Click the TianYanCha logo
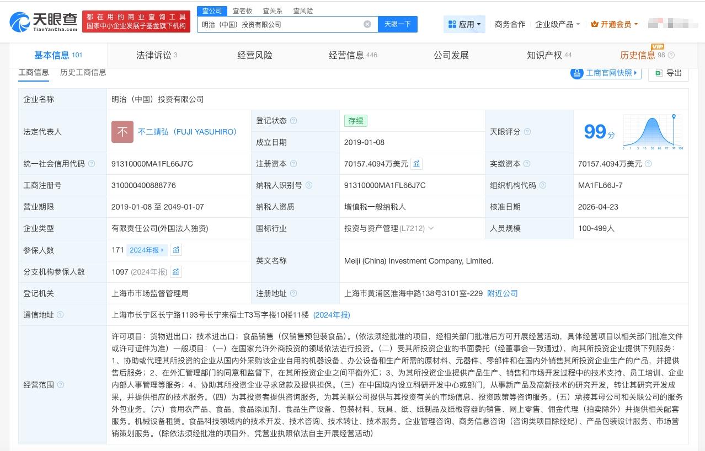 (43, 22)
